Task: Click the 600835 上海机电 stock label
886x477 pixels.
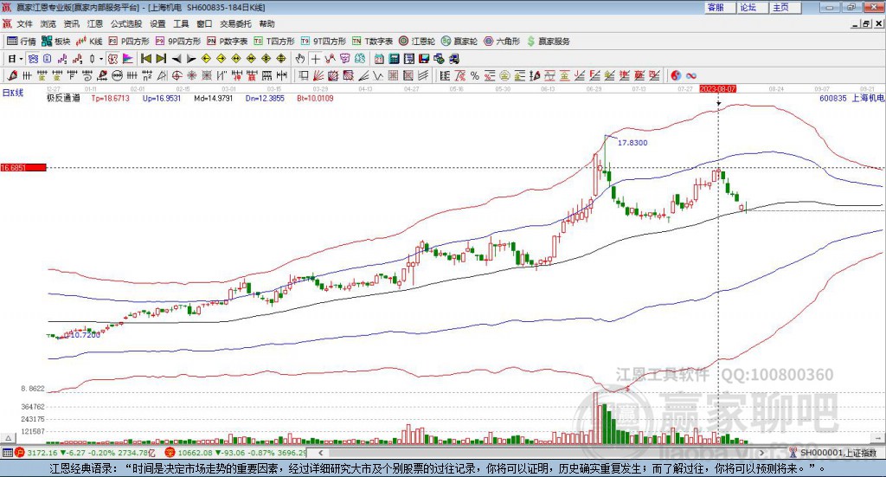Action: [851, 98]
